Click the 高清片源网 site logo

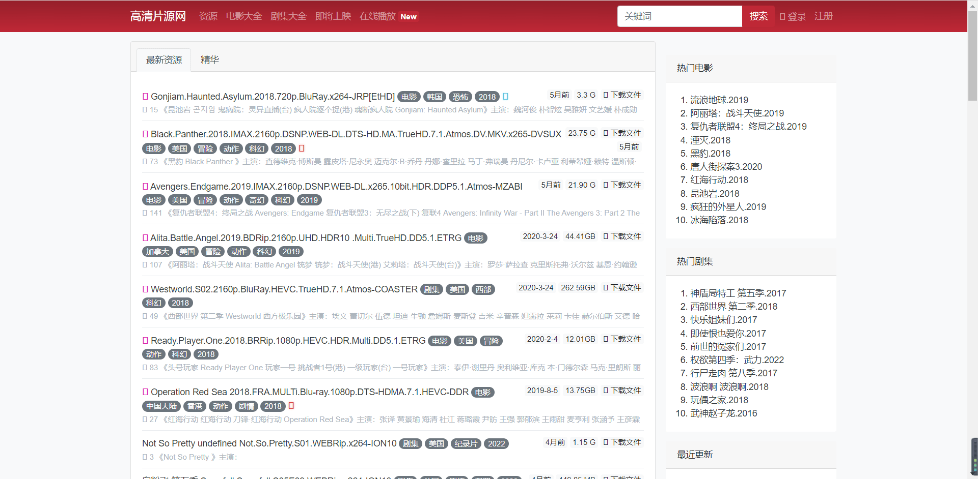pyautogui.click(x=158, y=16)
